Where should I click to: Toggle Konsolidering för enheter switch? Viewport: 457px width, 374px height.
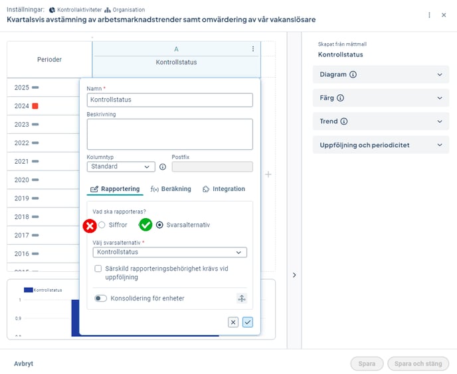pos(100,298)
